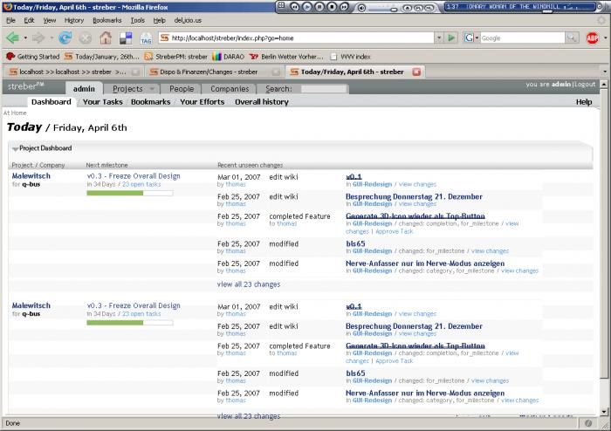Screen dimensions: 611x431
Task: Collapse the Project Dashboard section
Action: (15, 148)
